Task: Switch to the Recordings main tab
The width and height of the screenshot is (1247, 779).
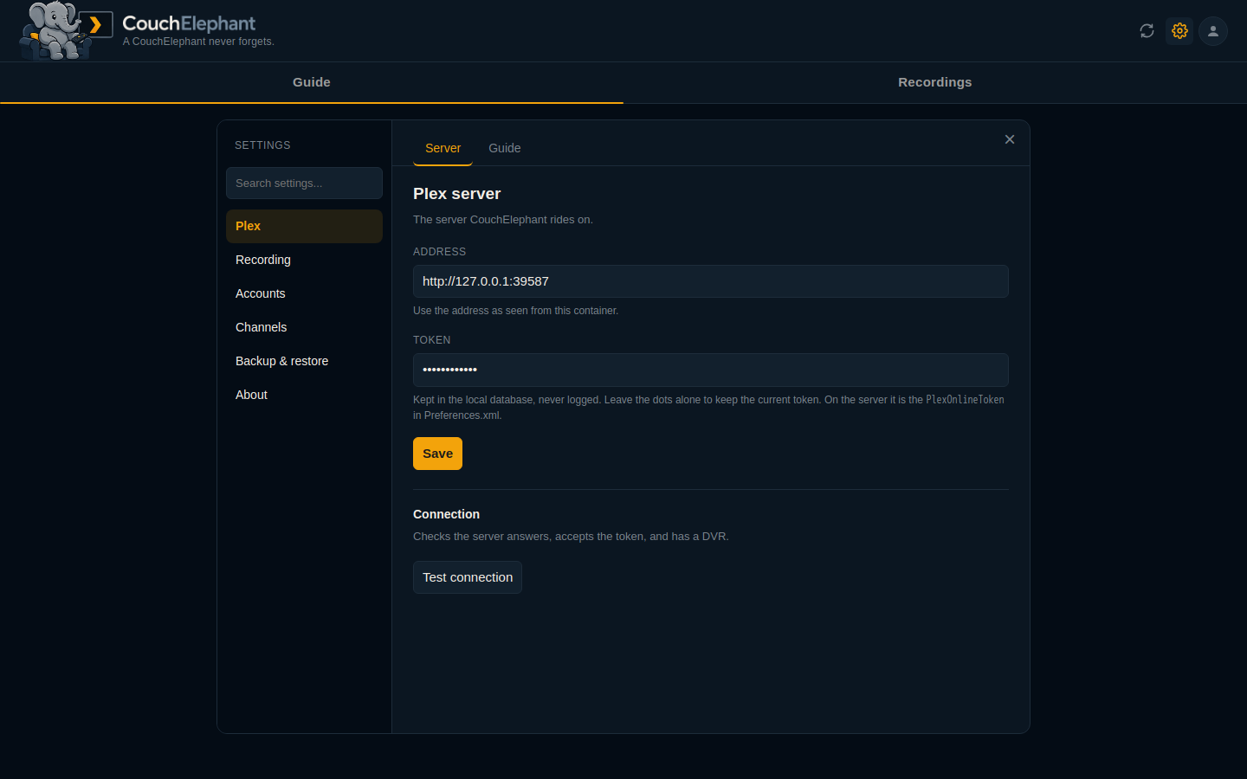Action: (x=935, y=82)
